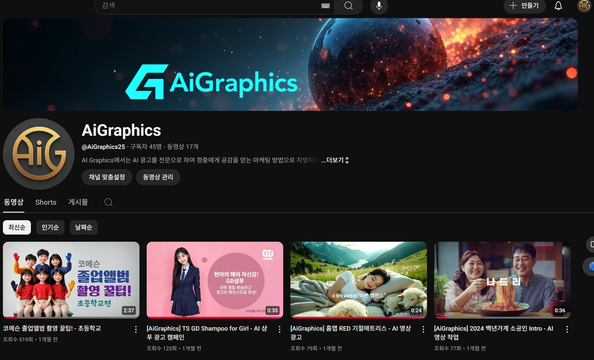Open options menu for 2024 백년가게 video

pyautogui.click(x=567, y=329)
